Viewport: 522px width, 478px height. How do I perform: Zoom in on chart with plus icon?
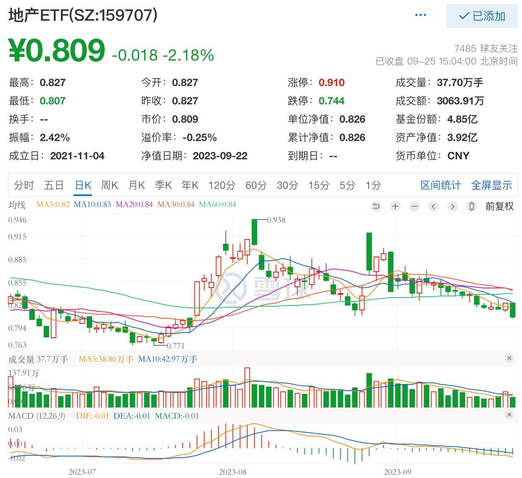pos(395,206)
